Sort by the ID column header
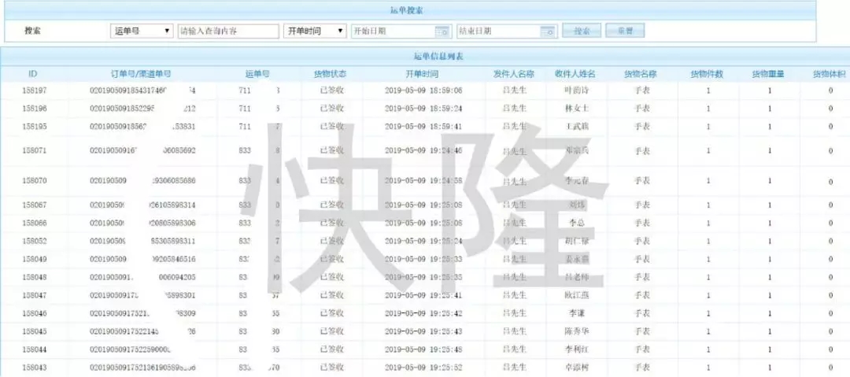This screenshot has width=850, height=377. 33,74
